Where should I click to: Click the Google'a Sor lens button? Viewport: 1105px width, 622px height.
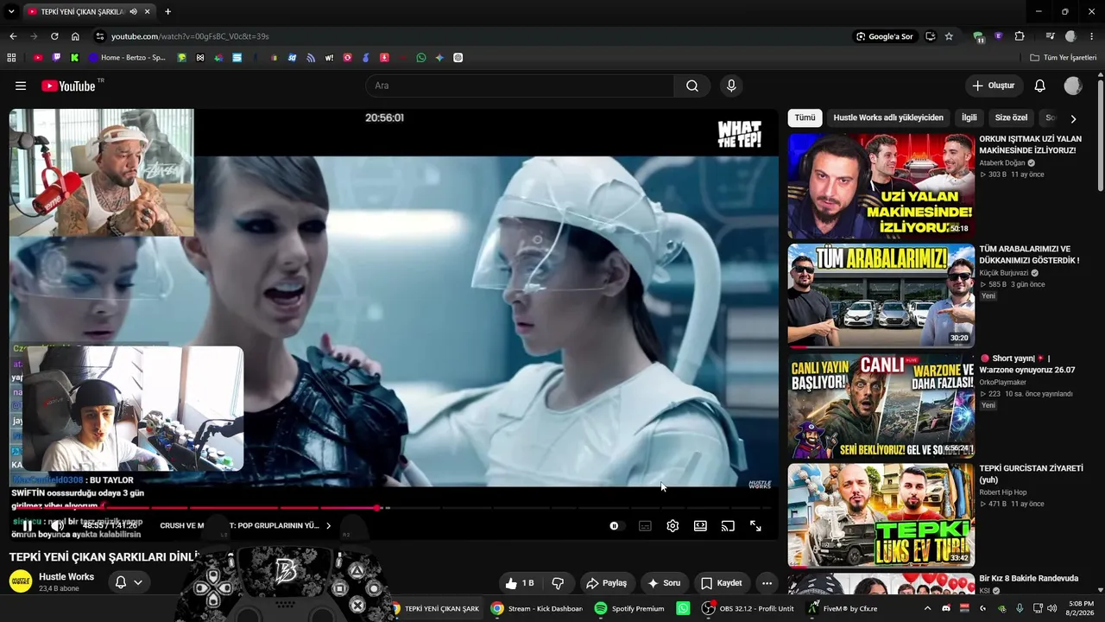(x=884, y=36)
